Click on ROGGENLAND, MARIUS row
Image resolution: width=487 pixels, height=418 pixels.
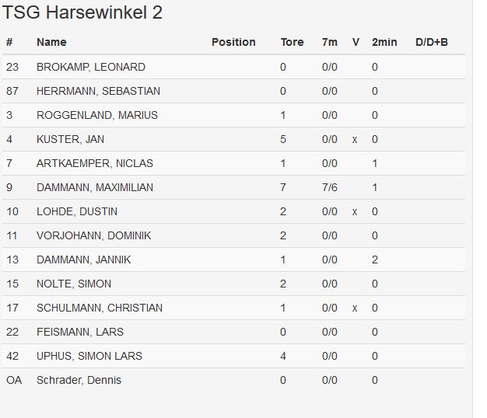click(96, 115)
